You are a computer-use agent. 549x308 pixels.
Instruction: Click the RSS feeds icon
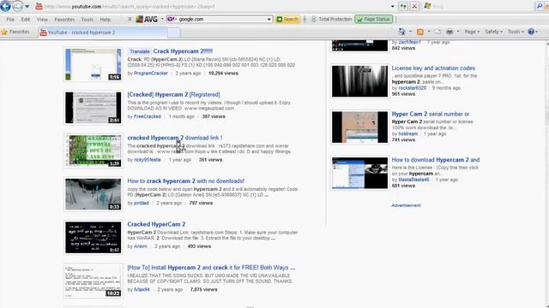point(420,32)
